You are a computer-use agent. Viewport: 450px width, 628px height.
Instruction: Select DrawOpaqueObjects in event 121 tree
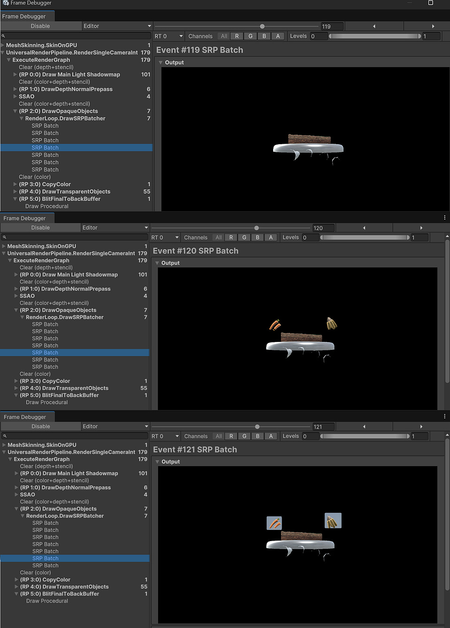pos(58,509)
